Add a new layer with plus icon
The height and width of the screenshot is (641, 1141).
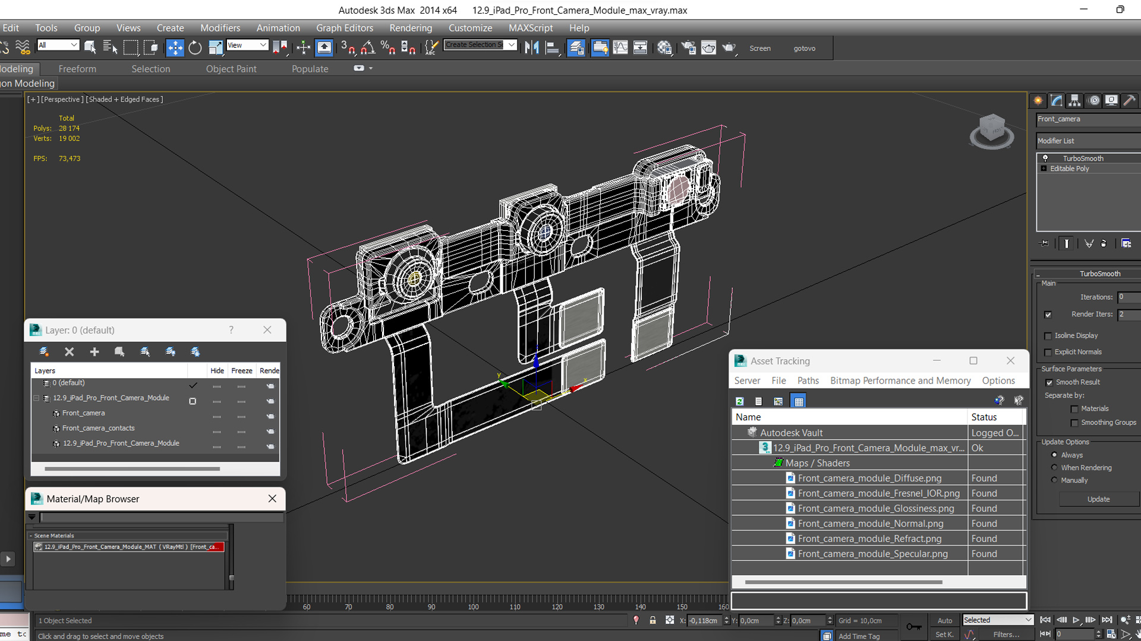click(x=94, y=352)
